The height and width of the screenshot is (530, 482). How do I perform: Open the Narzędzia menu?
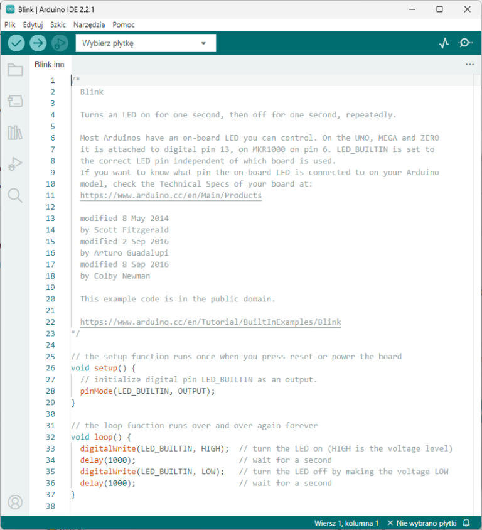point(89,24)
